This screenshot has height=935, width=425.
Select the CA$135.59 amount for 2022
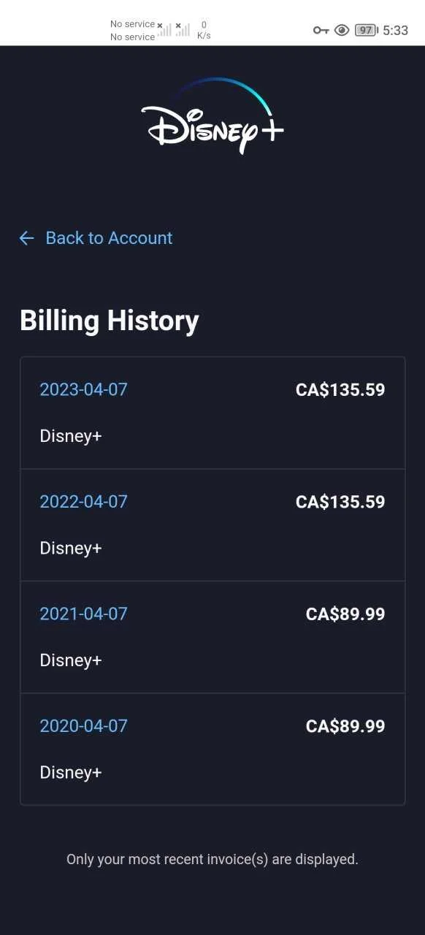(x=340, y=502)
